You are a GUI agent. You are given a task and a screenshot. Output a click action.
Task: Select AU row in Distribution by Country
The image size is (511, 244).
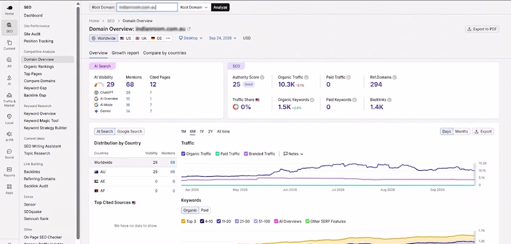click(x=133, y=172)
